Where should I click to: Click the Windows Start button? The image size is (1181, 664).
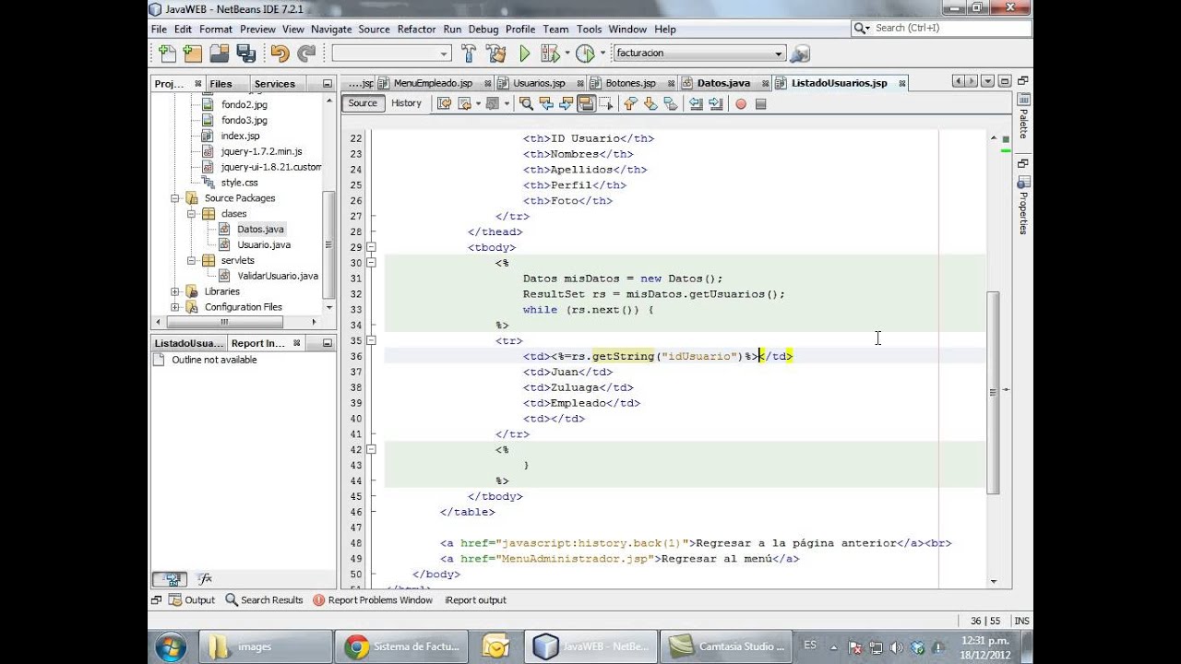170,646
